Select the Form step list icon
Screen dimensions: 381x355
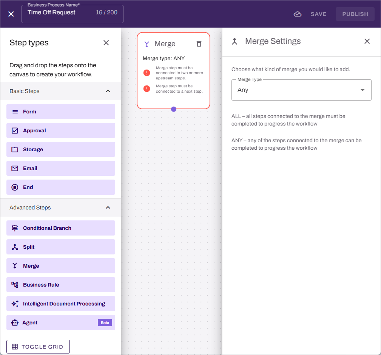(x=15, y=112)
